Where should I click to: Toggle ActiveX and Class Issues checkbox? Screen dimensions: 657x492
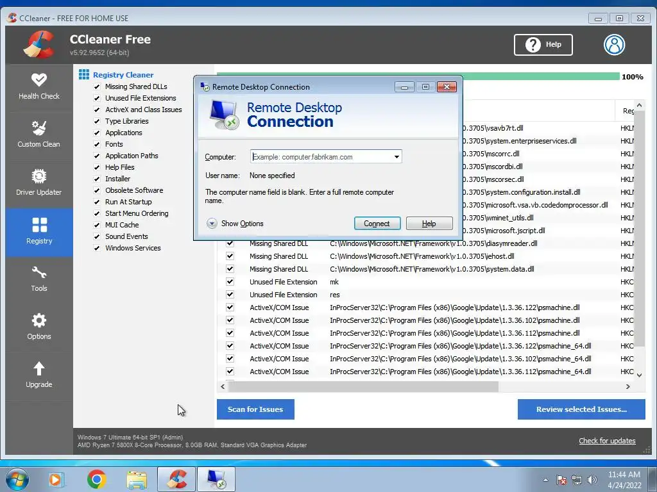tap(97, 110)
